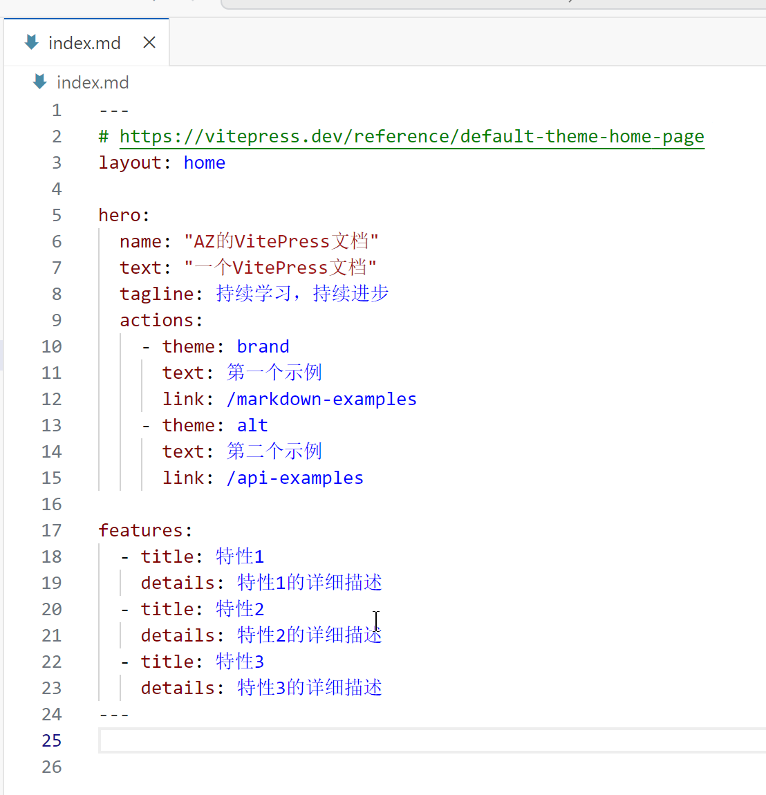Click line number 5 beside hero
766x795 pixels.
point(57,216)
